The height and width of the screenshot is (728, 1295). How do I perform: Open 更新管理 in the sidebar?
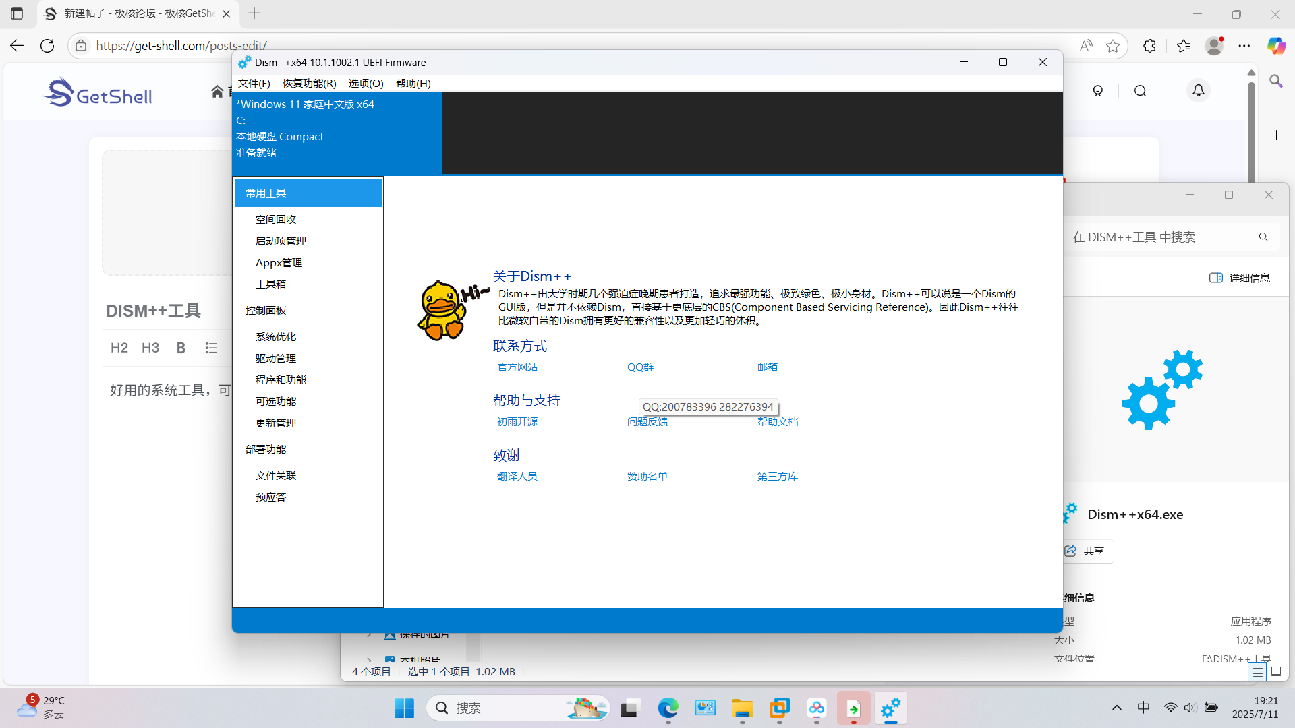click(x=276, y=423)
